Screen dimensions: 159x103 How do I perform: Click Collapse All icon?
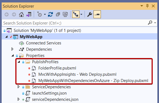click(58, 14)
